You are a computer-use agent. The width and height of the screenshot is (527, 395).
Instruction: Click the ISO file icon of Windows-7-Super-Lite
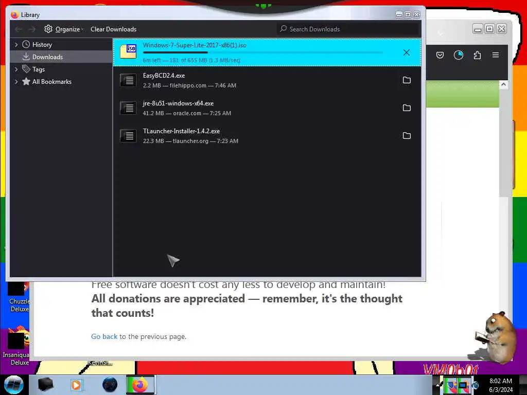[128, 52]
